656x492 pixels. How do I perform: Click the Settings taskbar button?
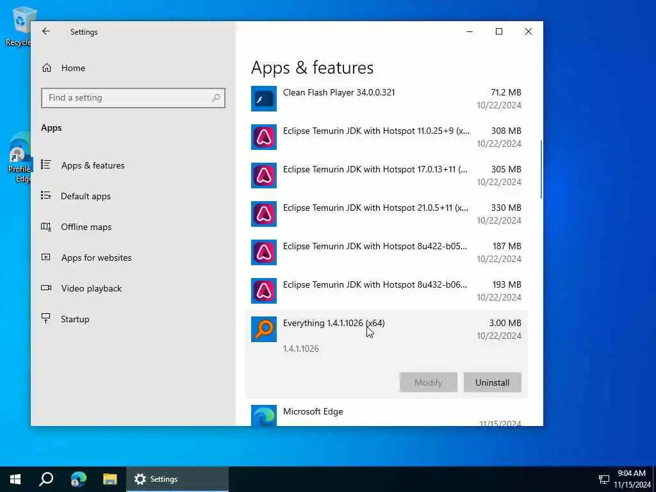[177, 479]
